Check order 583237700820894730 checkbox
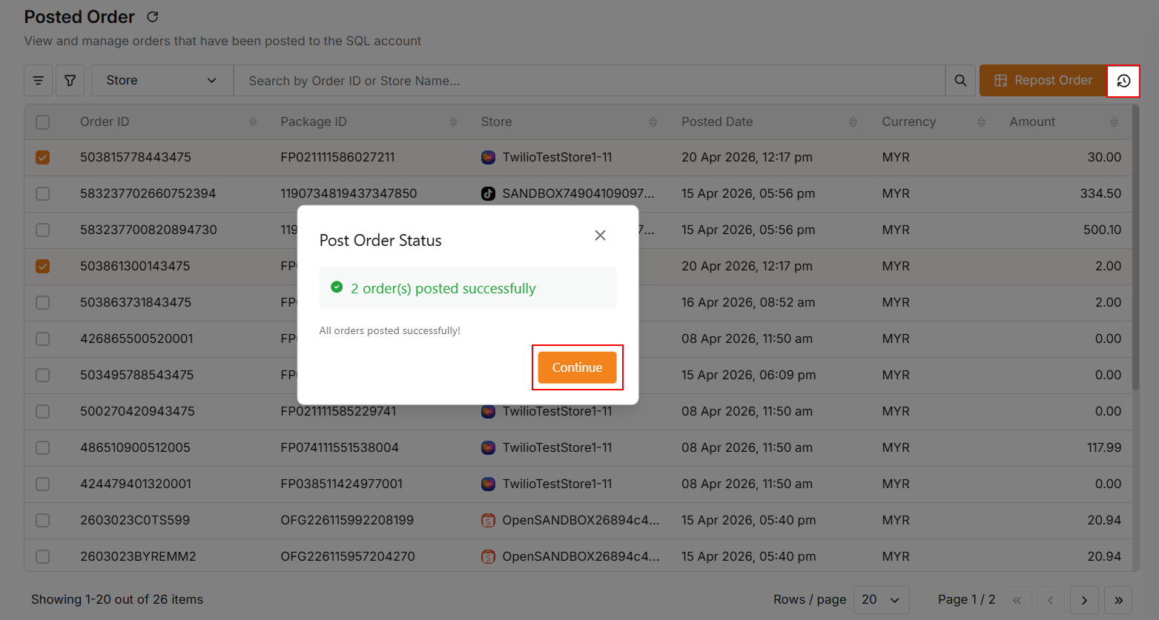 tap(43, 230)
